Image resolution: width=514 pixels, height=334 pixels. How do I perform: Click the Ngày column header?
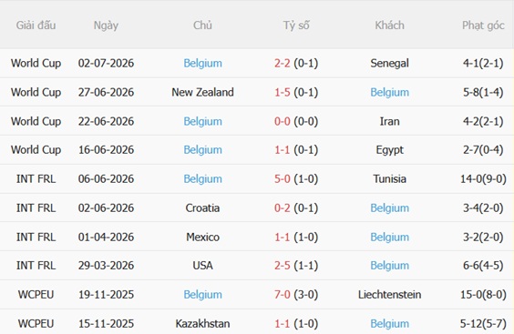106,25
